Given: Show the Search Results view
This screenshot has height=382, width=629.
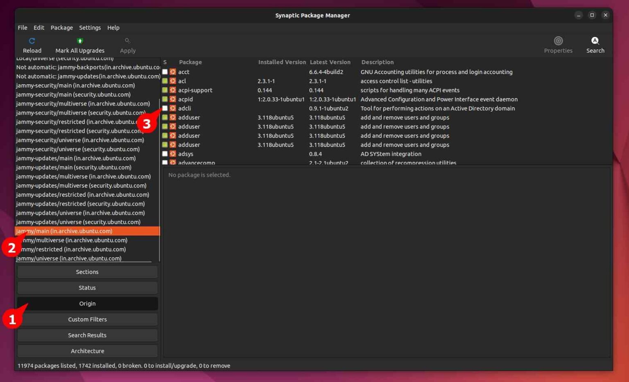Looking at the screenshot, I should click(87, 335).
